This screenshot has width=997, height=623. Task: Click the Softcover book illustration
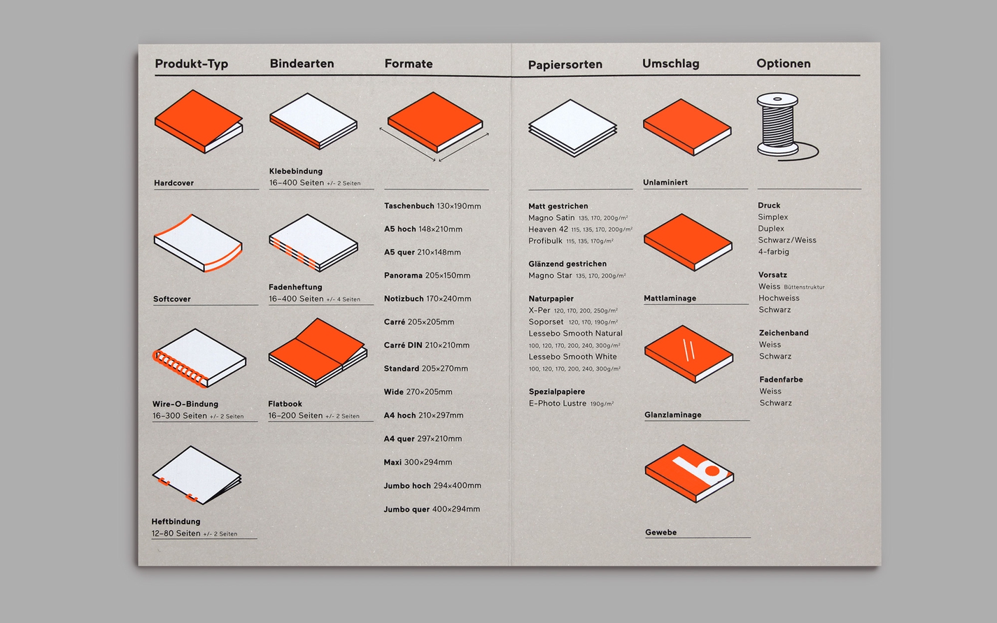coord(198,243)
